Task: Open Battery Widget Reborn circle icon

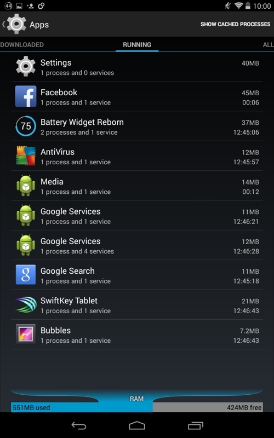Action: click(x=26, y=126)
